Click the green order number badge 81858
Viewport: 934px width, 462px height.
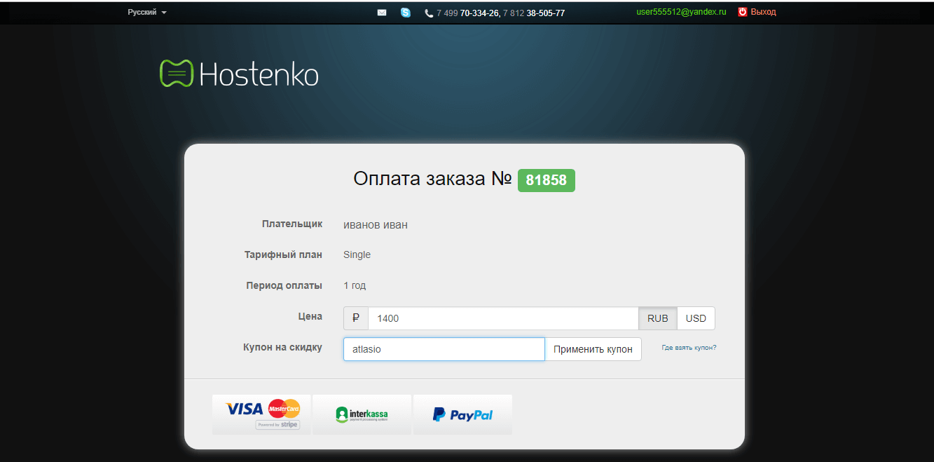(x=546, y=180)
